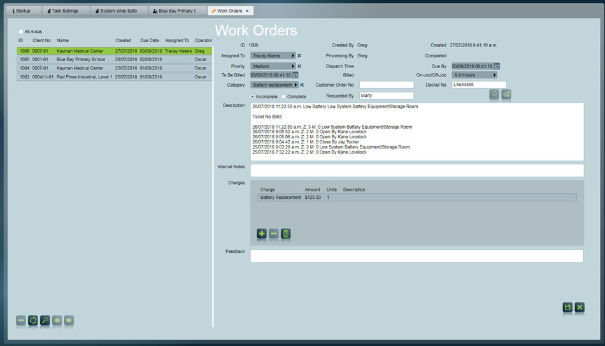Click the Customer Order No field

(x=386, y=85)
